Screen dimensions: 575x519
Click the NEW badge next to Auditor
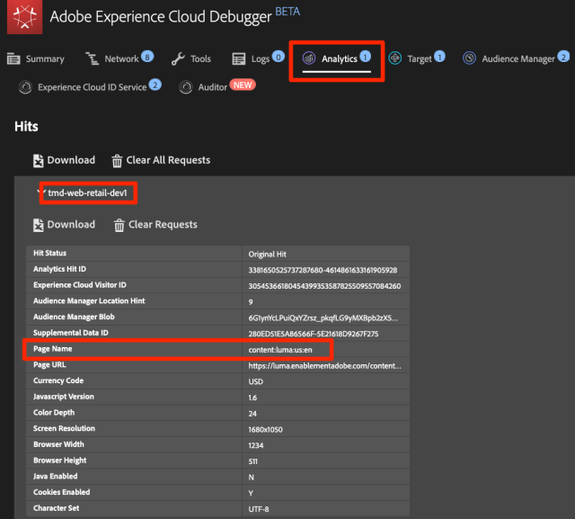[x=243, y=85]
